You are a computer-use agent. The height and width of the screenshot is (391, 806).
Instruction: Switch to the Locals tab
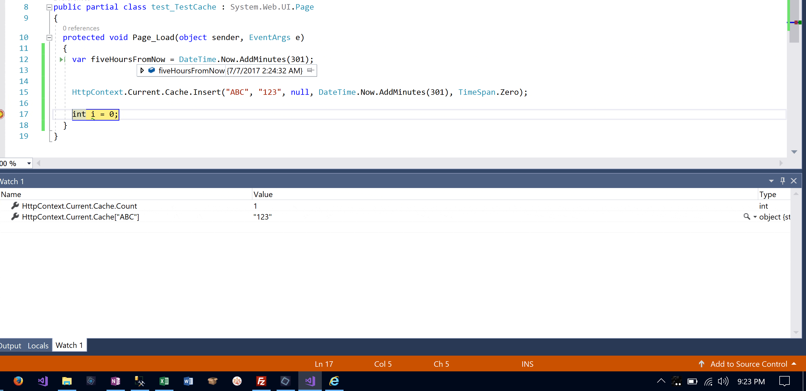coord(38,345)
